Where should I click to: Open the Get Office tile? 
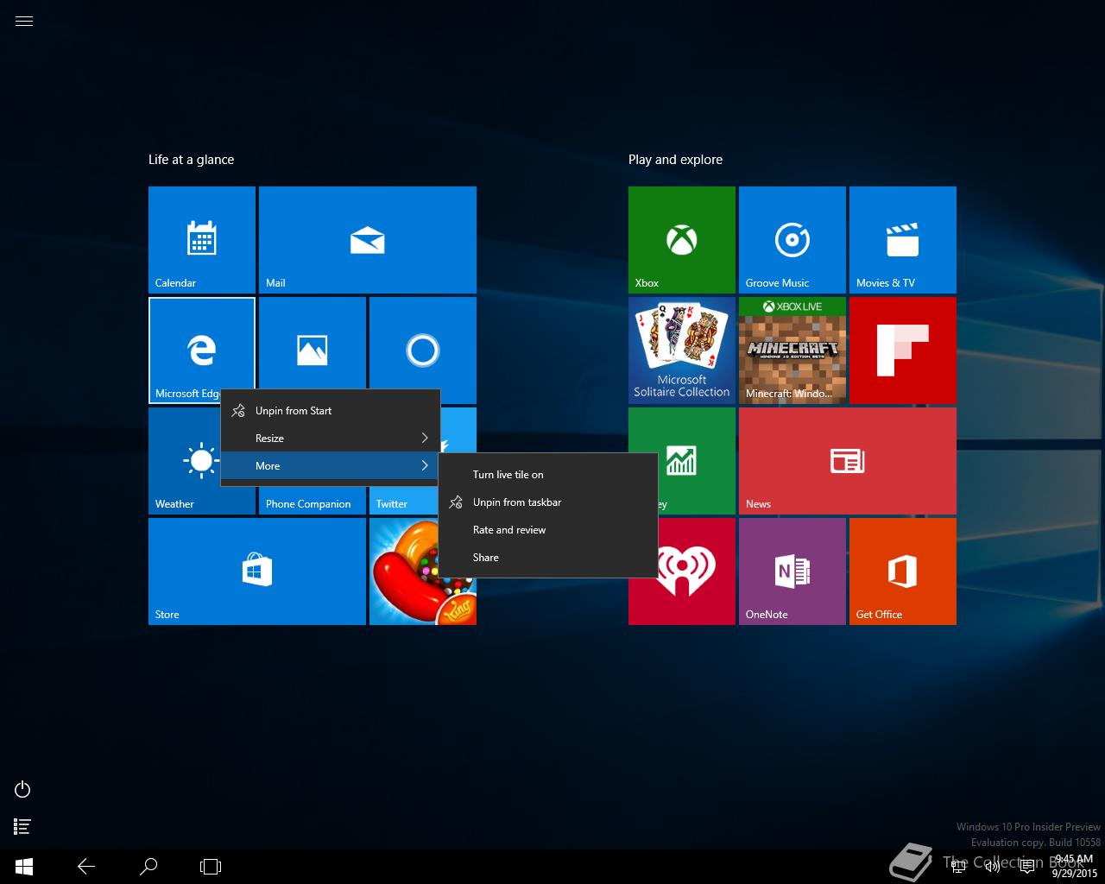pos(903,571)
